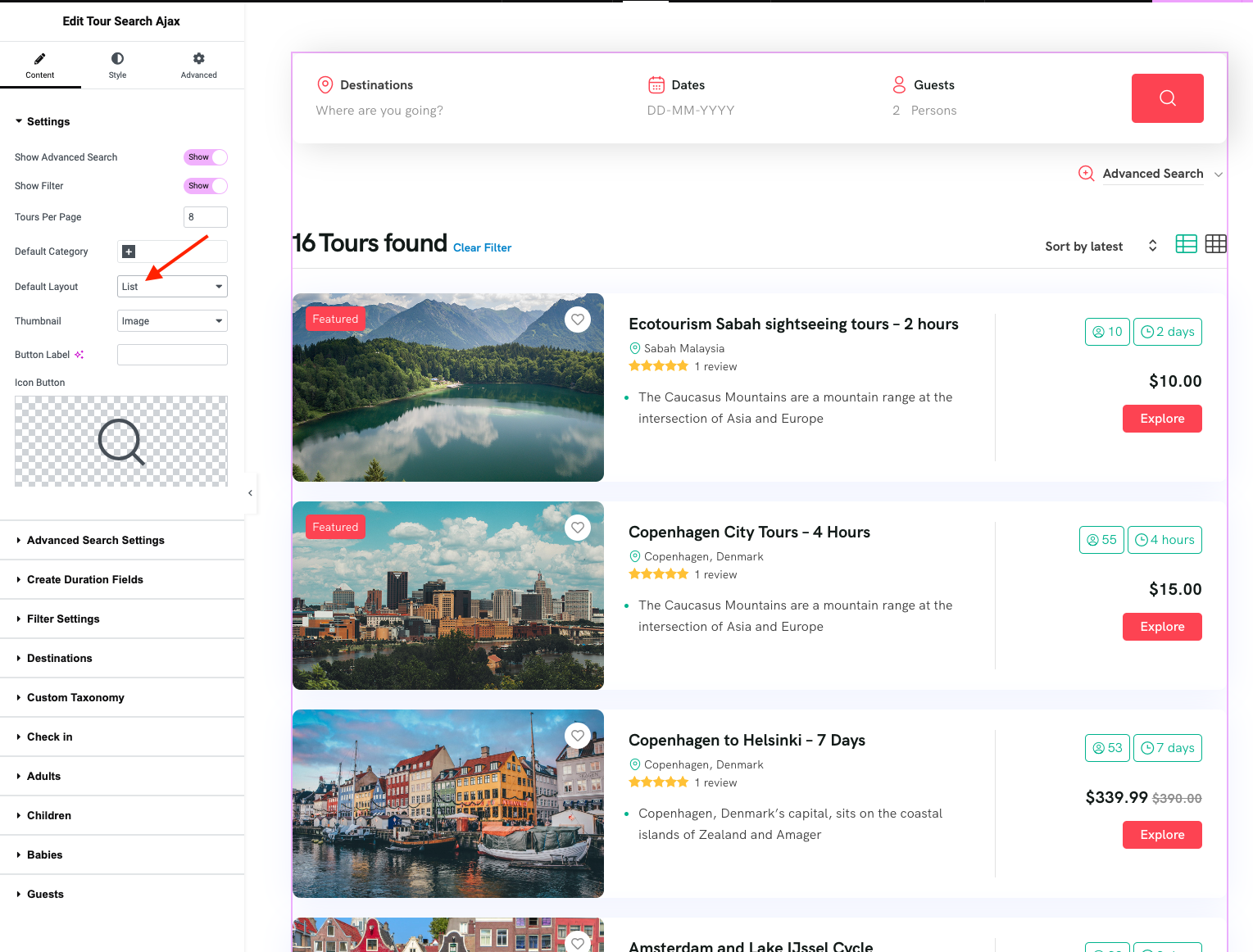Expand the Adults section
The width and height of the screenshot is (1253, 952).
tap(122, 776)
